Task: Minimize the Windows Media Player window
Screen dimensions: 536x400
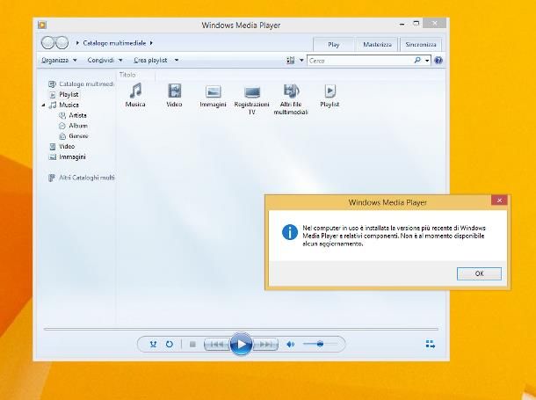Action: coord(402,24)
